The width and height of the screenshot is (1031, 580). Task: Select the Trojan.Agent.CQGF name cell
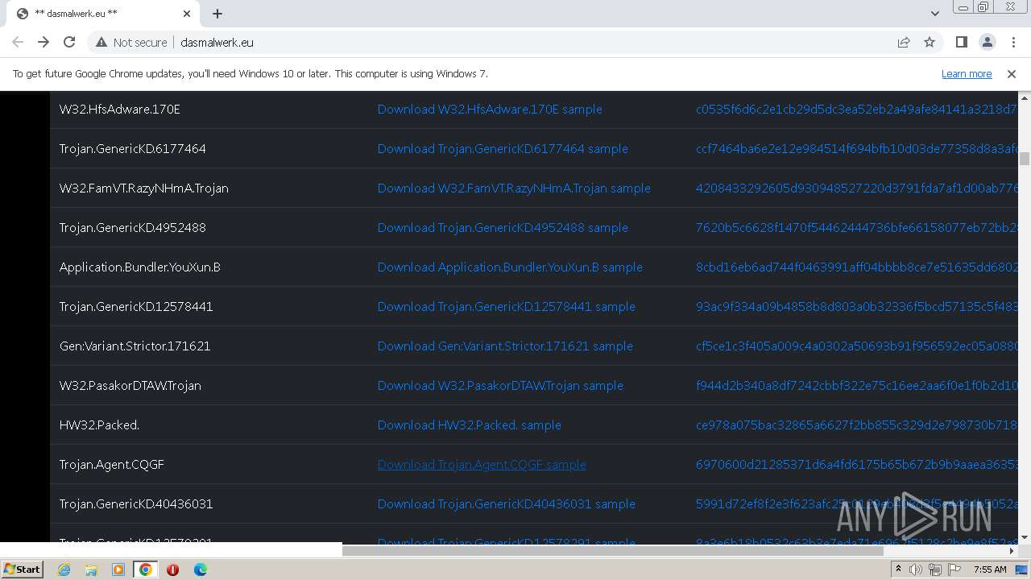coord(209,464)
